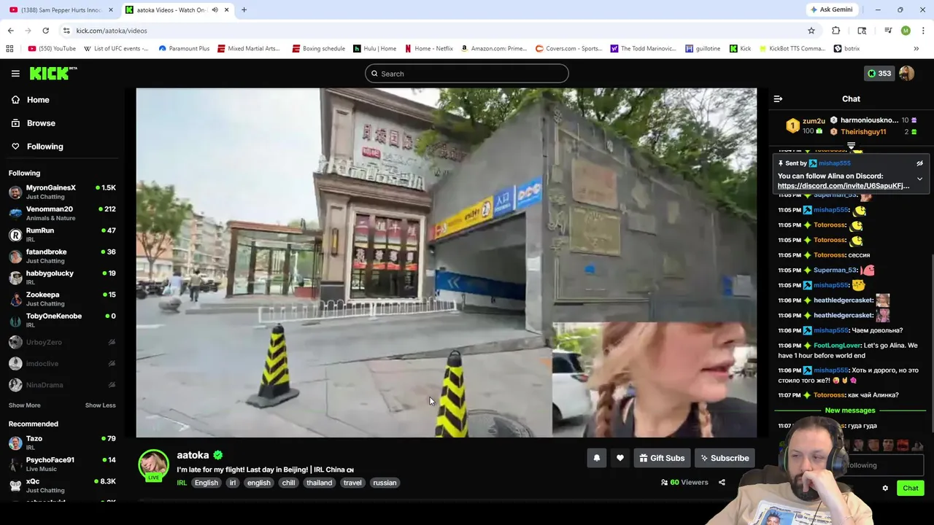Screen dimensions: 934x525
Task: Open offline UrboyZero channel
Action: [x=62, y=342]
